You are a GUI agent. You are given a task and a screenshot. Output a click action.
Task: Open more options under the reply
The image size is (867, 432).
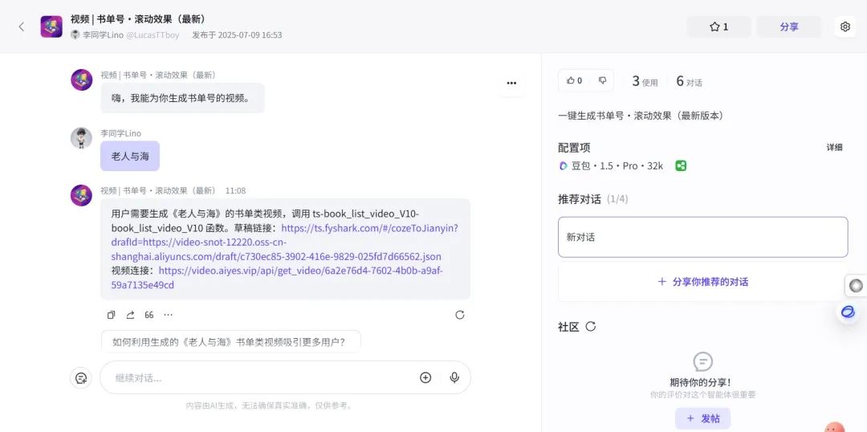168,315
